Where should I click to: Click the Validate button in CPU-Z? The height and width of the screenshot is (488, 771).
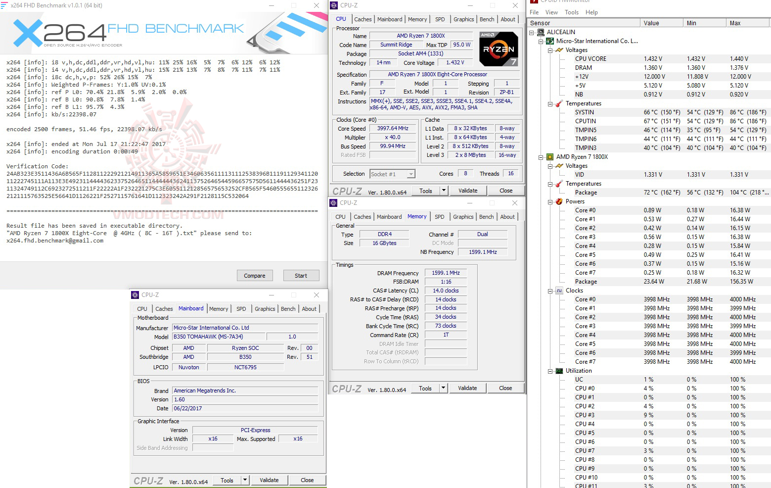tap(468, 190)
